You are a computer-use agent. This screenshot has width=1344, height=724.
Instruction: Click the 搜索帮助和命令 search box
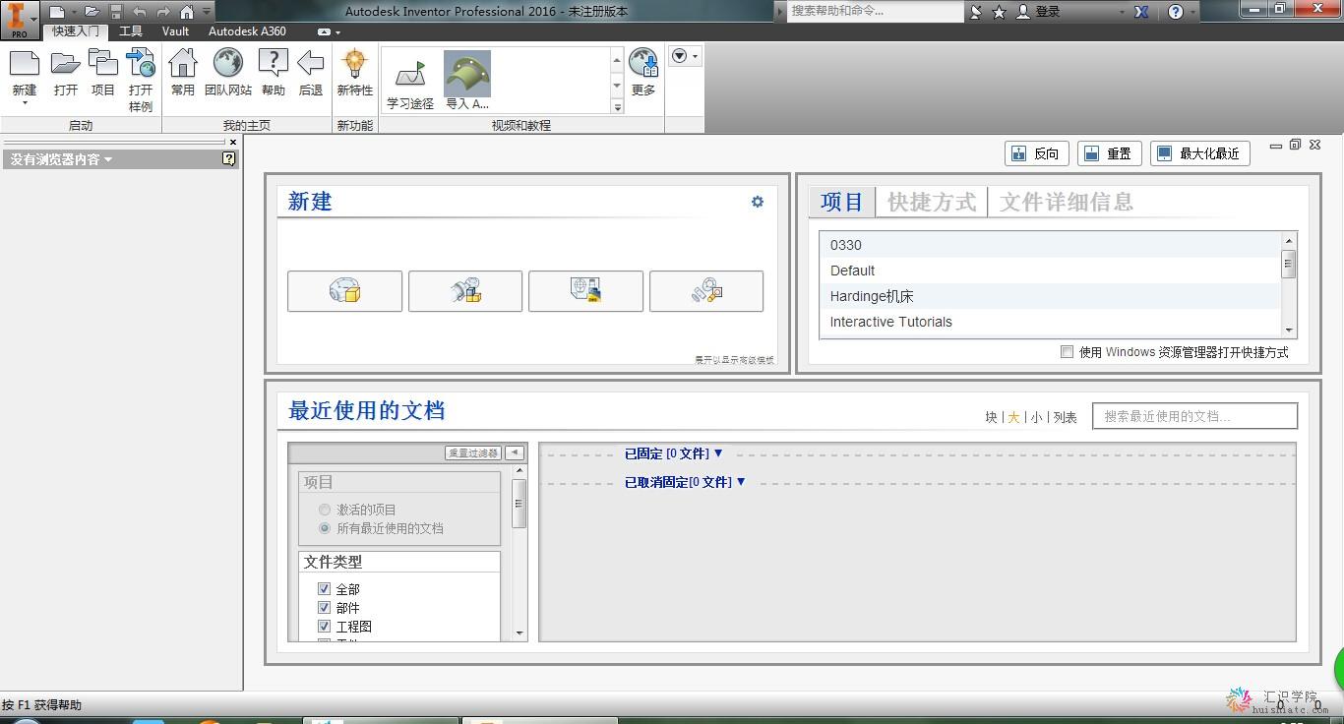pyautogui.click(x=876, y=11)
